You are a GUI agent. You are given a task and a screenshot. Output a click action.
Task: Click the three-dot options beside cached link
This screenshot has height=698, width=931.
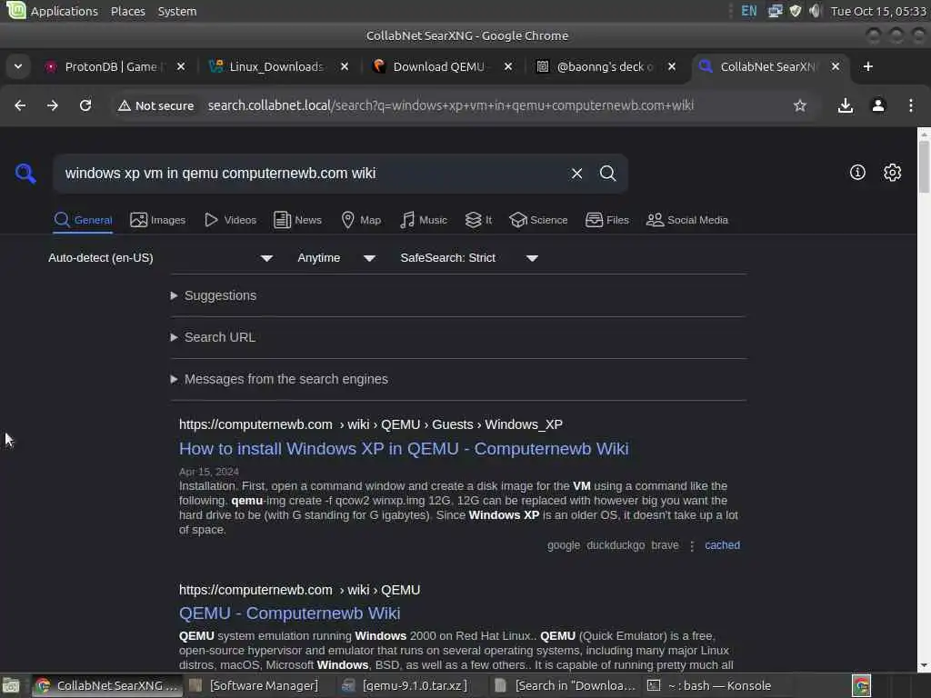pyautogui.click(x=692, y=546)
